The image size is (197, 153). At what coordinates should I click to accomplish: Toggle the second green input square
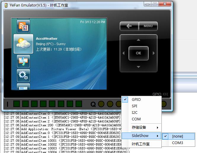click(25, 104)
